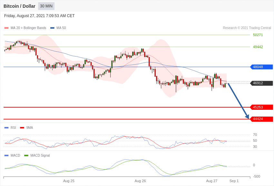Click the MACD Signal legend label
Viewport: 274px width, 186px height.
pyautogui.click(x=40, y=155)
